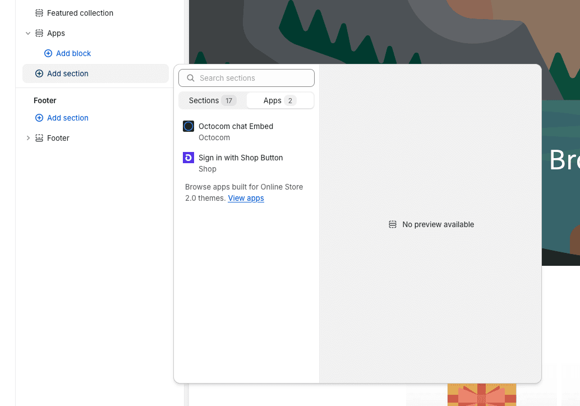The height and width of the screenshot is (406, 580).
Task: Expand the Footer section chevron
Action: pos(28,138)
